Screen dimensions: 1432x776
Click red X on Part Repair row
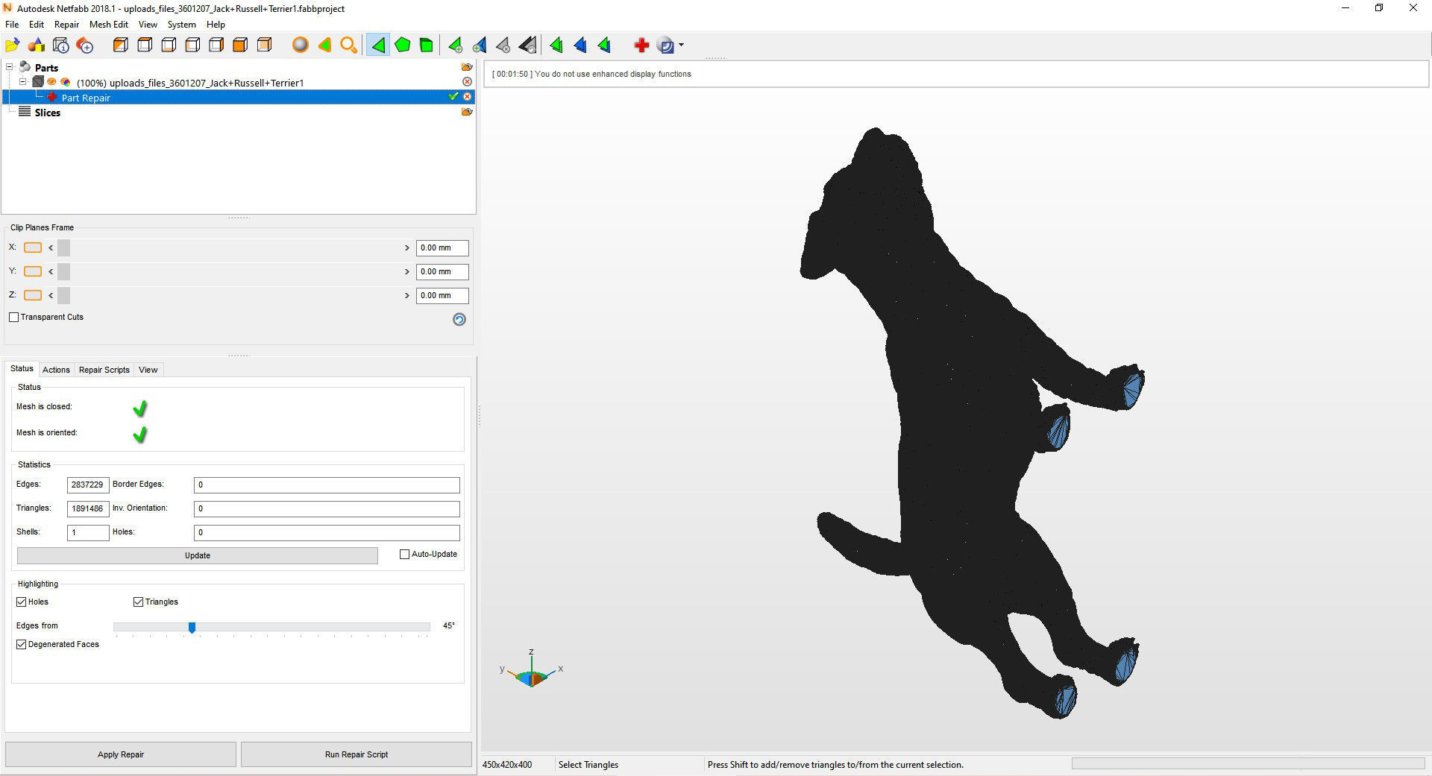click(467, 97)
